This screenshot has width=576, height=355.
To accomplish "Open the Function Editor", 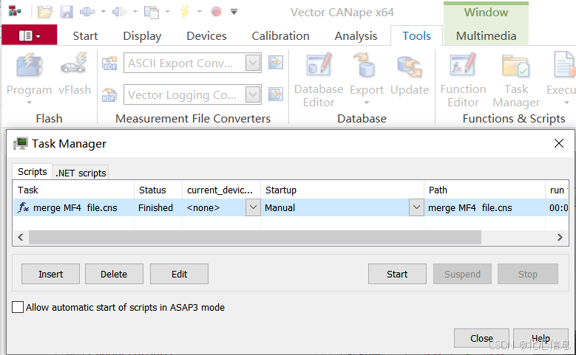I will (x=463, y=80).
